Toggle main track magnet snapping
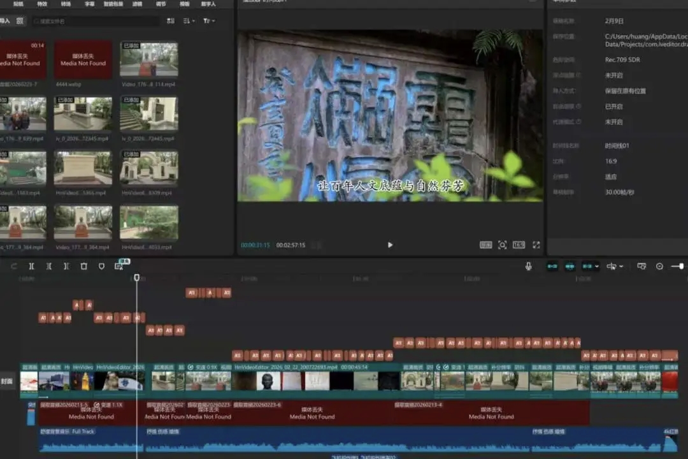The width and height of the screenshot is (688, 459). (x=552, y=266)
